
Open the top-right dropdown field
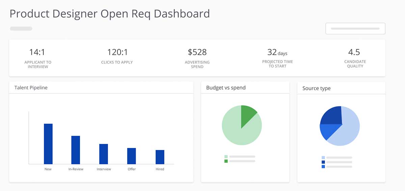355,29
